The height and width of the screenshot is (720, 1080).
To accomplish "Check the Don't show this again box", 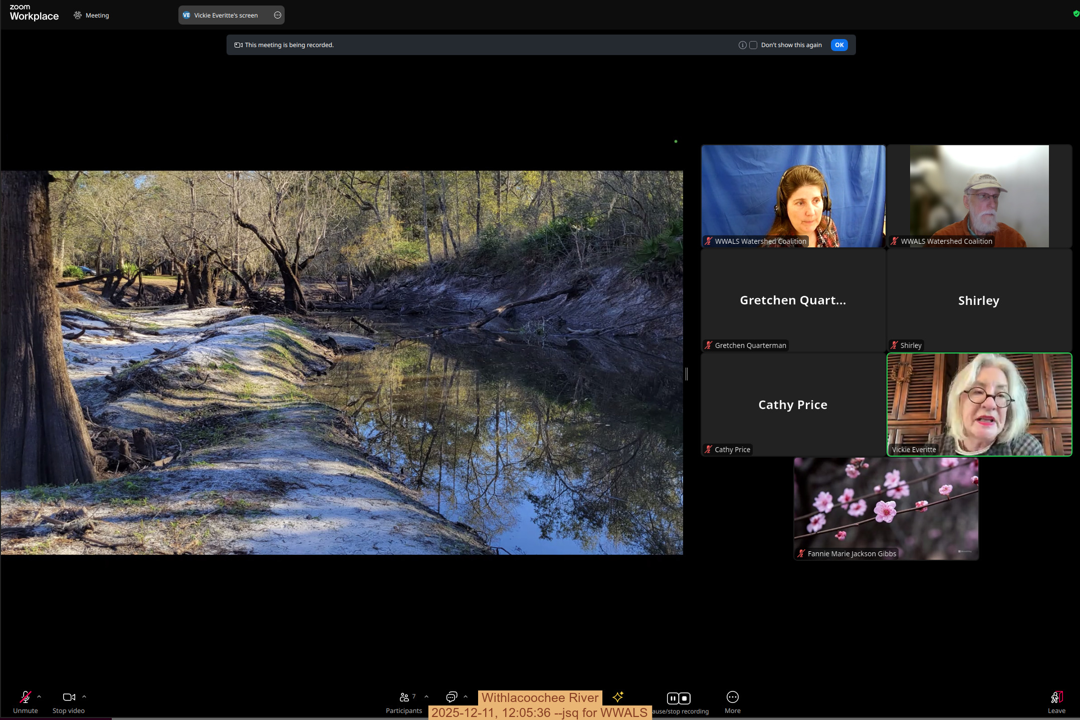I will click(x=753, y=45).
